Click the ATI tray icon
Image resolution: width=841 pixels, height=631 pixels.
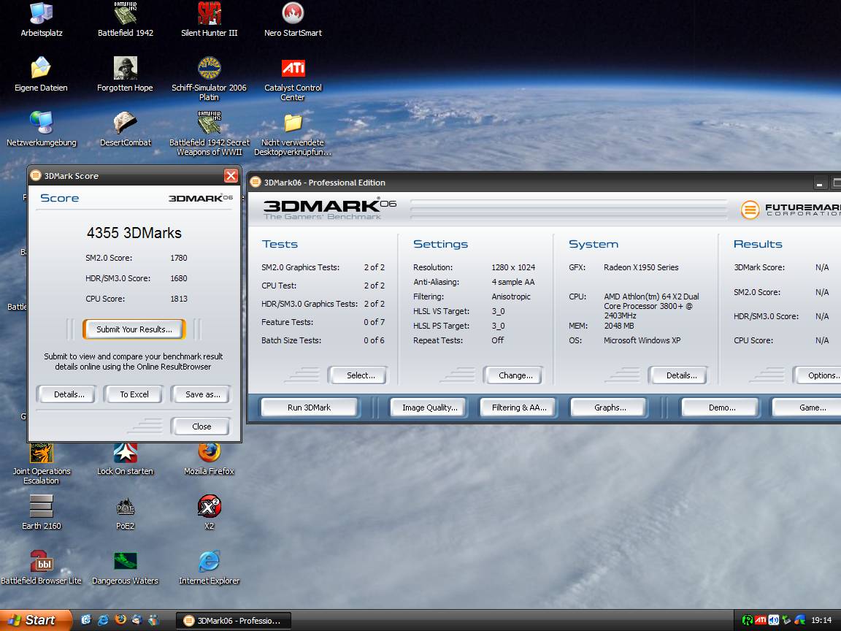click(x=760, y=620)
